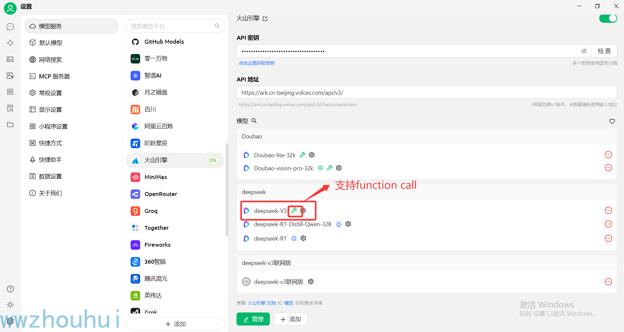Screen dimensions: 624x332
Task: Open the mini apps grid sidebar icon
Action: [10, 92]
